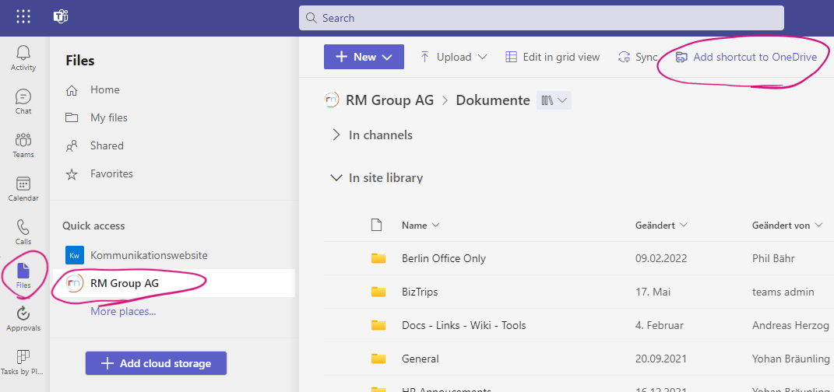
Task: Open the New dropdown button
Action: coord(364,57)
